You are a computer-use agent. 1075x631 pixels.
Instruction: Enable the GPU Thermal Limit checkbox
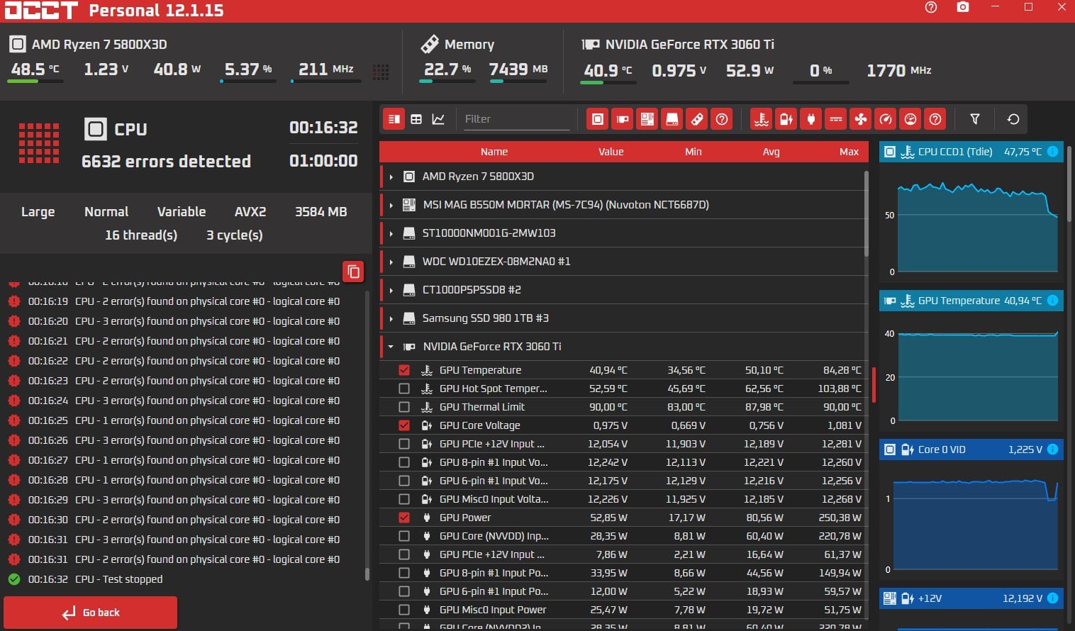(404, 407)
